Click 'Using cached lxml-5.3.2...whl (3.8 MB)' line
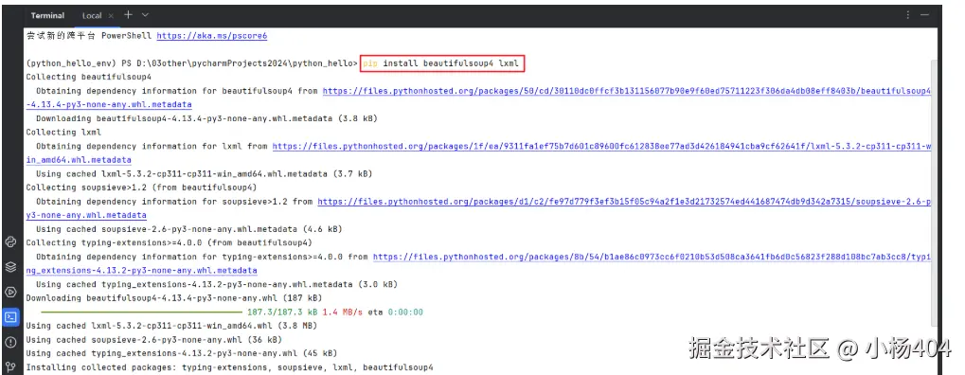Image resolution: width=965 pixels, height=375 pixels. 171,326
